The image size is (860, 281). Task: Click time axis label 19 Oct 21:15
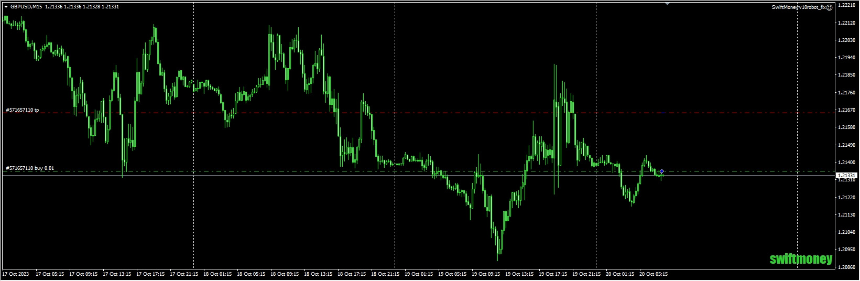pos(587,274)
